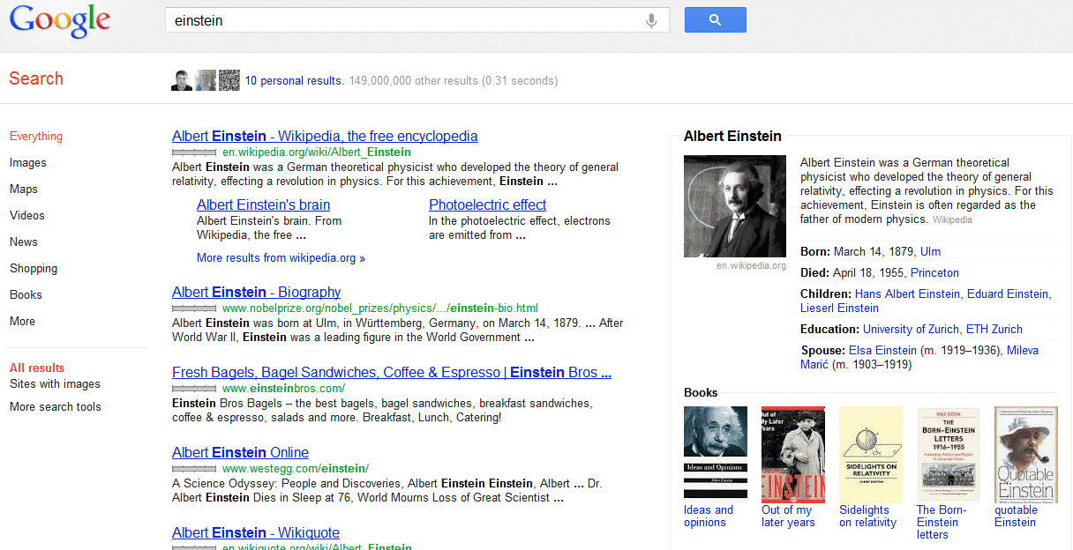1073x550 pixels.
Task: Open Hans Albert Einstein link
Action: click(x=909, y=294)
